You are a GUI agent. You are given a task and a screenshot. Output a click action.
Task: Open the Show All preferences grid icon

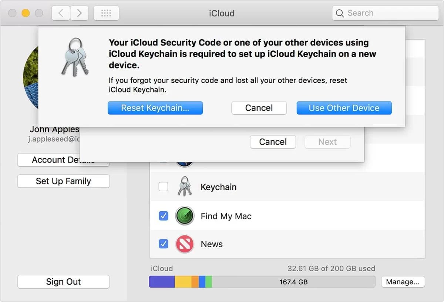106,13
